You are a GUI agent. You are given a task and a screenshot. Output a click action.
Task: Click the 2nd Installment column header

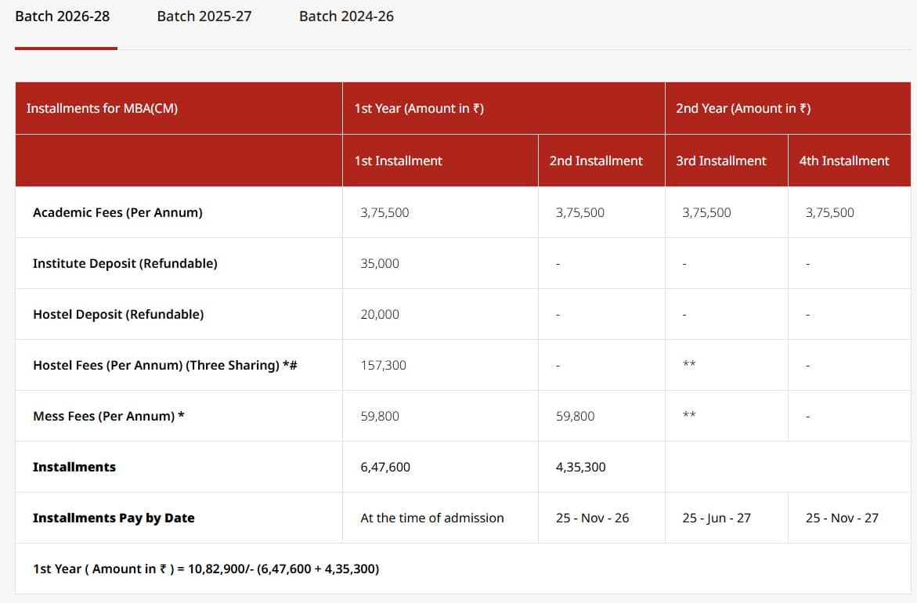point(597,161)
